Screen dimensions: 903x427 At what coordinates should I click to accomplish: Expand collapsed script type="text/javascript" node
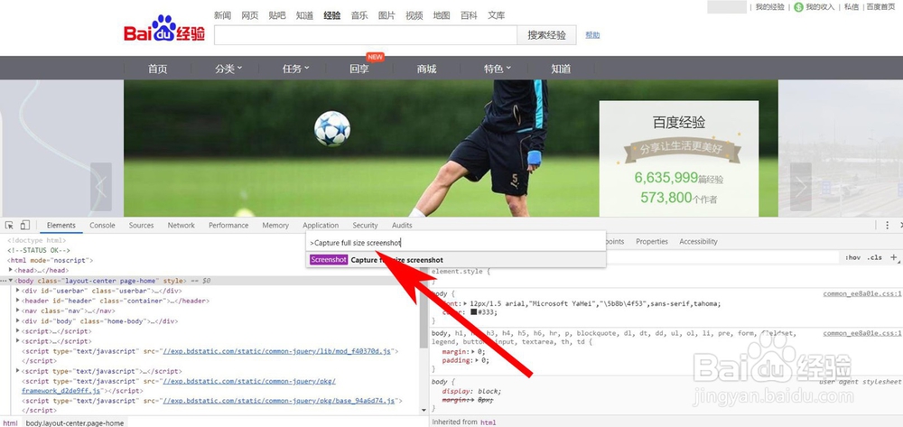[18, 371]
